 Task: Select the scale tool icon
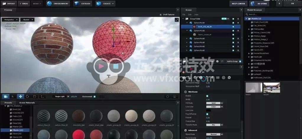click(35, 96)
